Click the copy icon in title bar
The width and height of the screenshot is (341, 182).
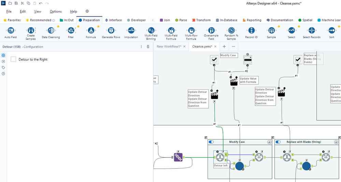(28, 3)
